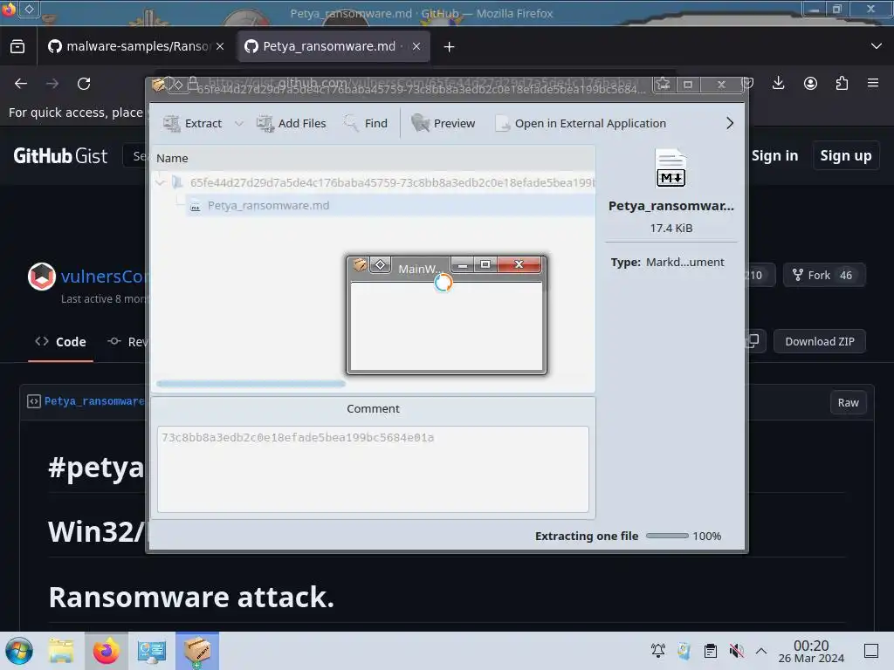Toggle the muted volume tray icon
894x670 pixels.
coord(736,651)
